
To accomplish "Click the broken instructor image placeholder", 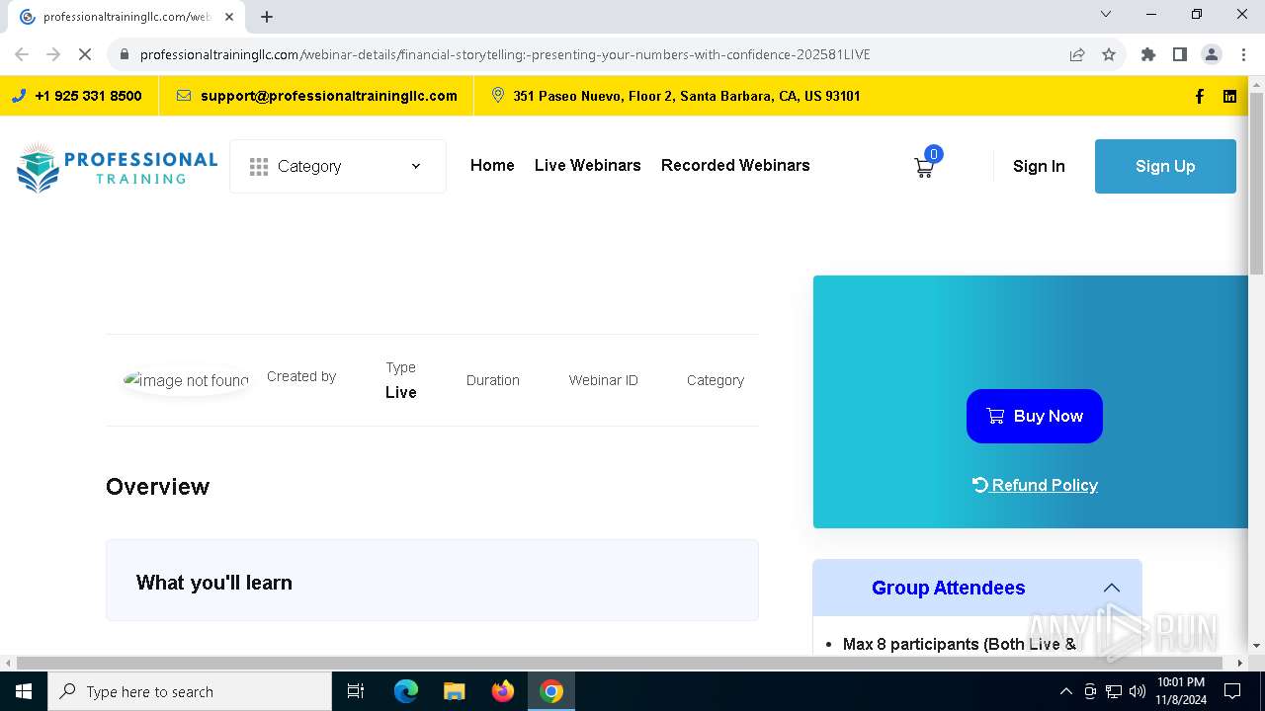I will point(186,380).
